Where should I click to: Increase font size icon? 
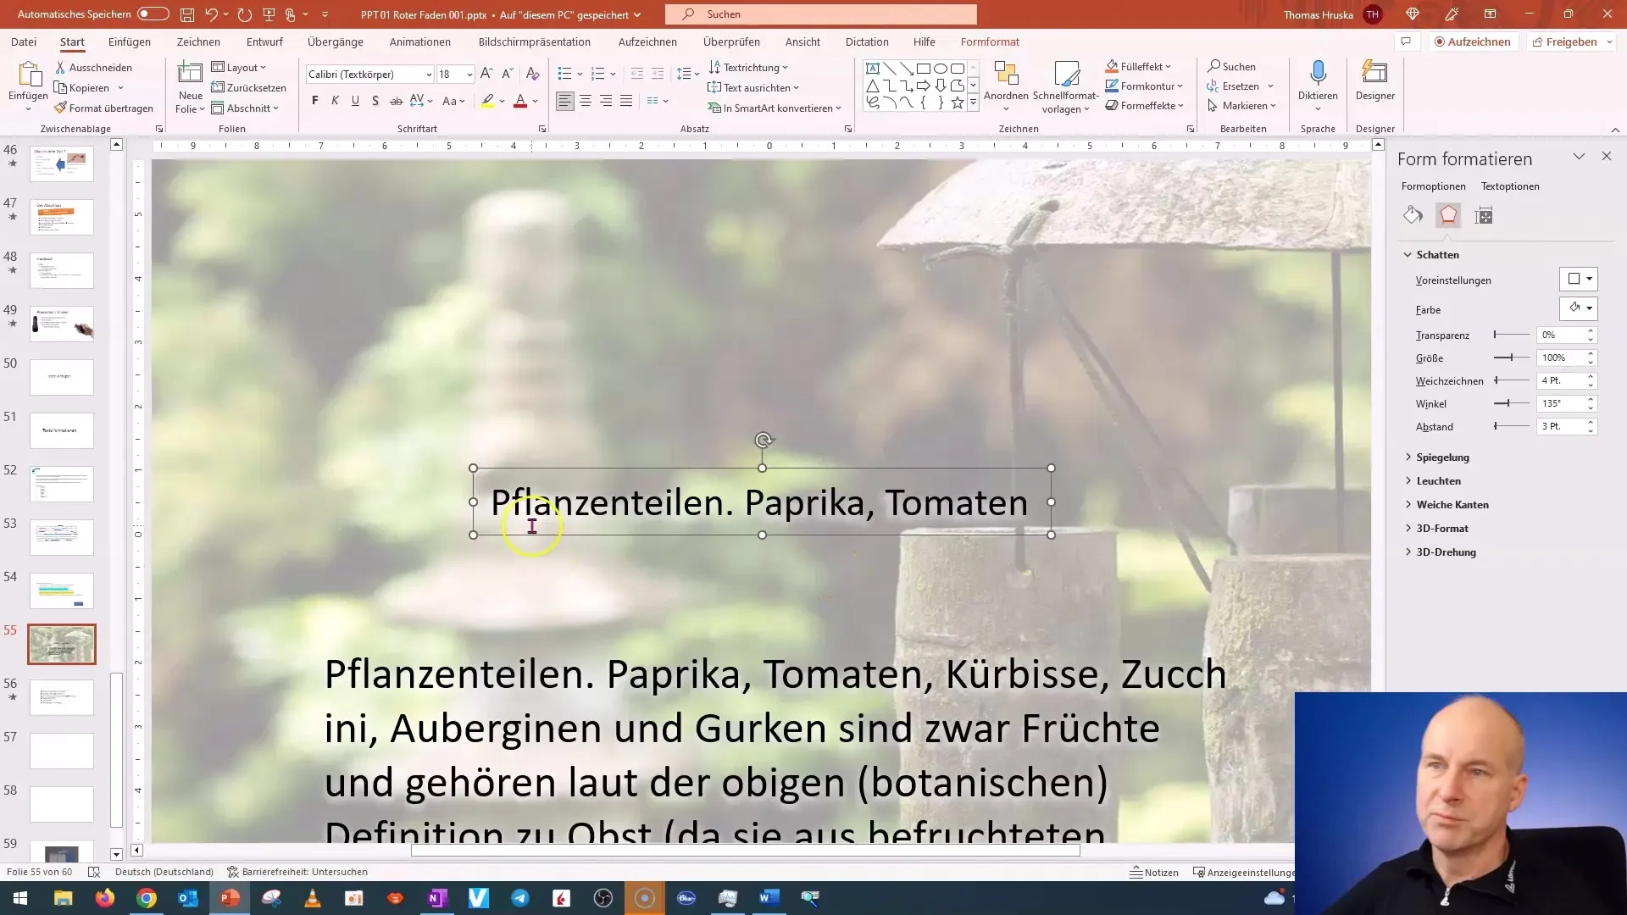[x=486, y=74]
